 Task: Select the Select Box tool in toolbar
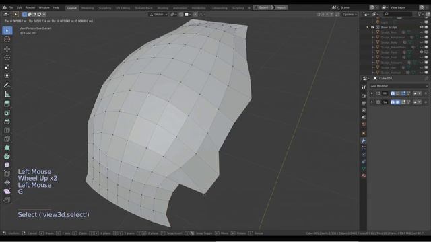[x=7, y=30]
